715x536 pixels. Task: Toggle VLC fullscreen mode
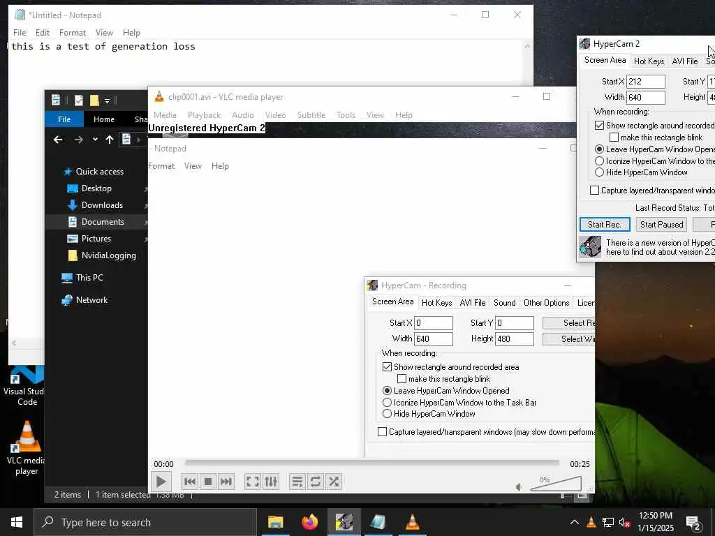(253, 482)
